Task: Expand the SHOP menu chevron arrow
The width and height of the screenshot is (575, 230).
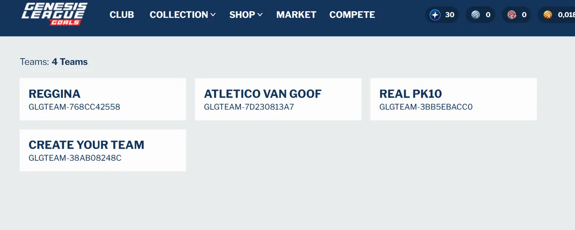Action: [x=260, y=15]
